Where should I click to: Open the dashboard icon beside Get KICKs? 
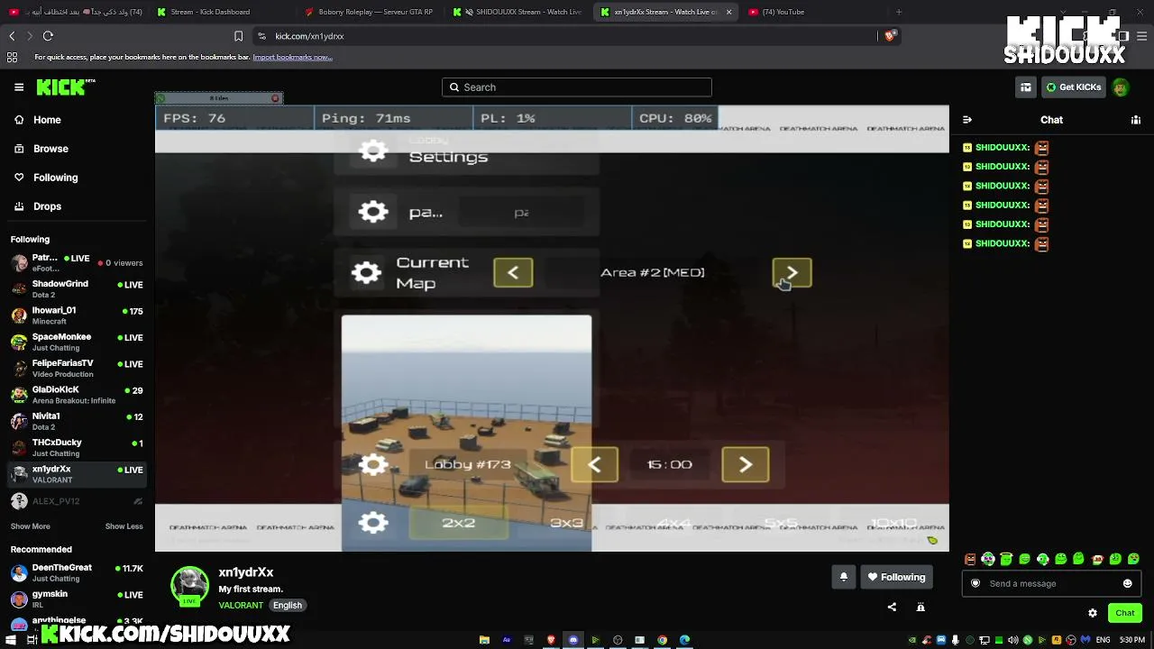click(1026, 87)
